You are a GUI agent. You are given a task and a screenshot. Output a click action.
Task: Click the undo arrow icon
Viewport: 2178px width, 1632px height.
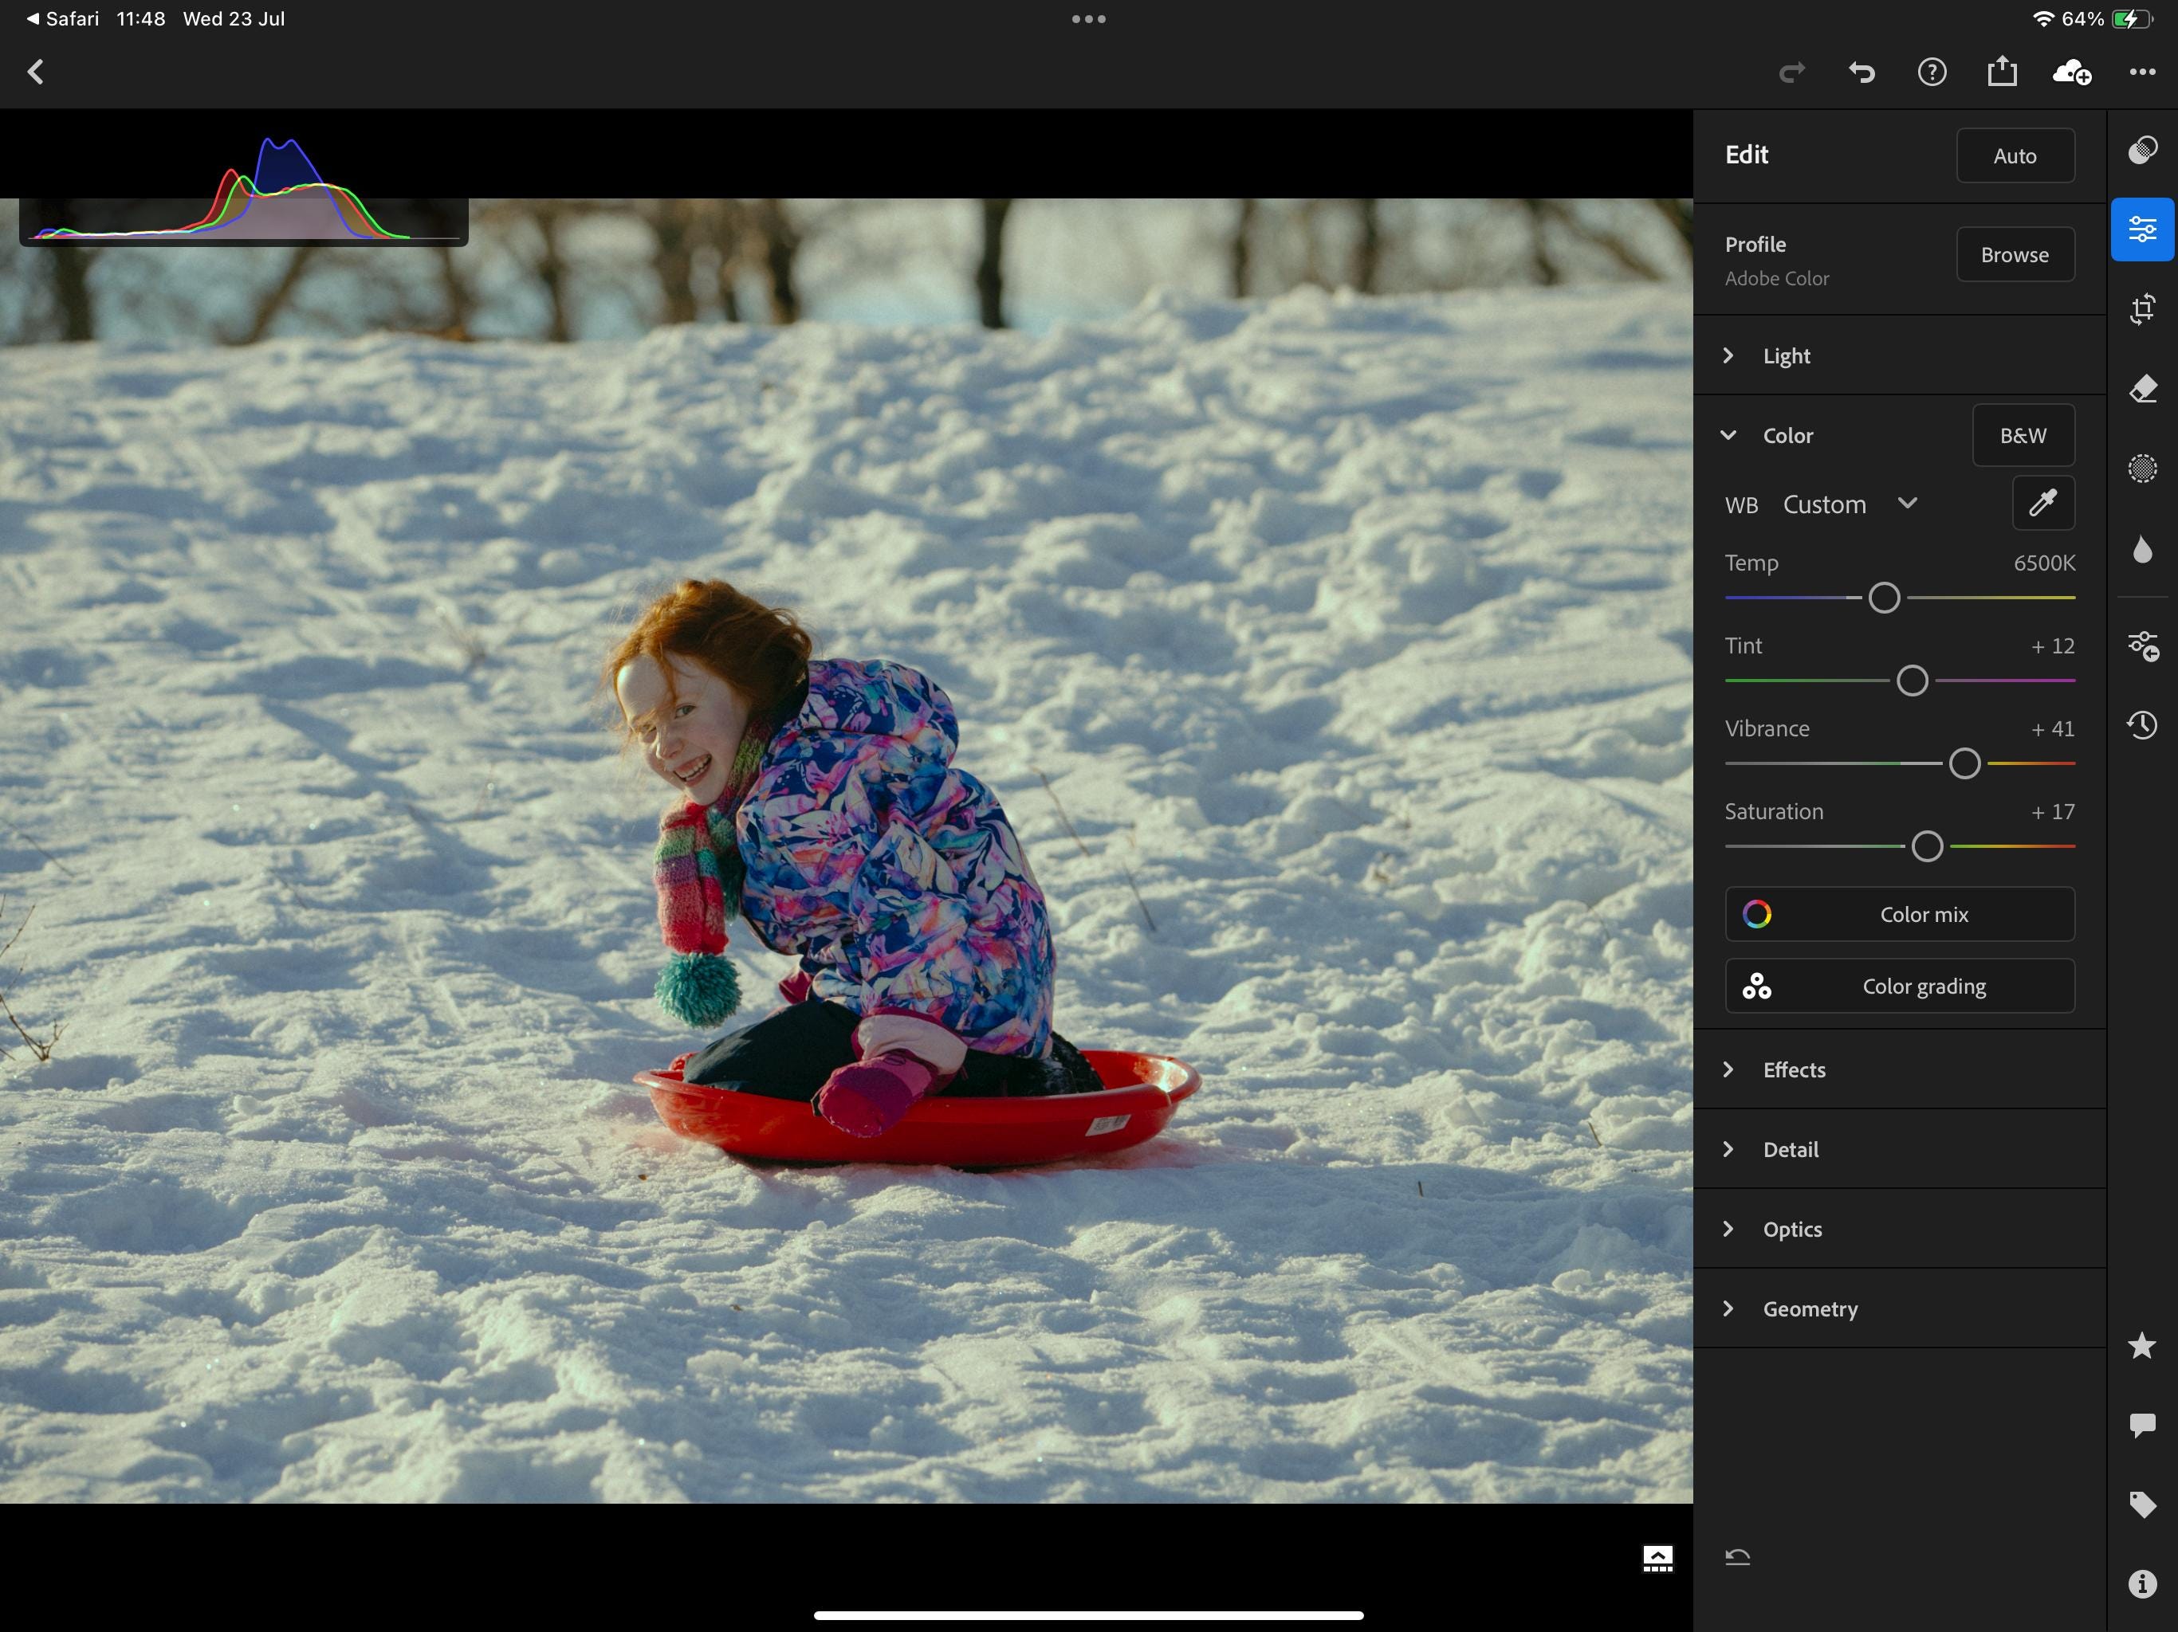pos(1862,72)
